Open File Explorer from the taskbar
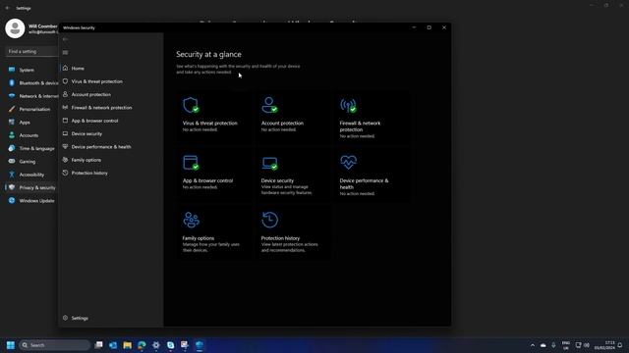 (127, 345)
